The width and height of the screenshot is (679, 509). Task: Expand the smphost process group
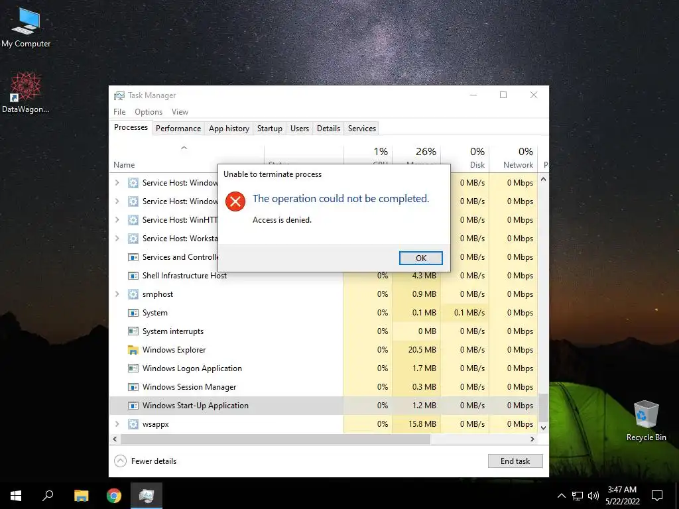pyautogui.click(x=117, y=294)
